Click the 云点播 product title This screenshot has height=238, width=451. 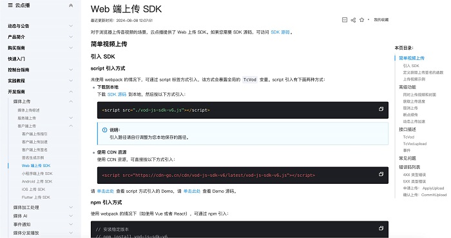click(23, 5)
